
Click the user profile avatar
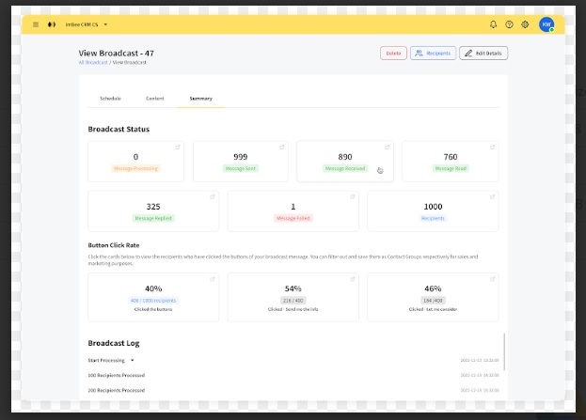[546, 24]
